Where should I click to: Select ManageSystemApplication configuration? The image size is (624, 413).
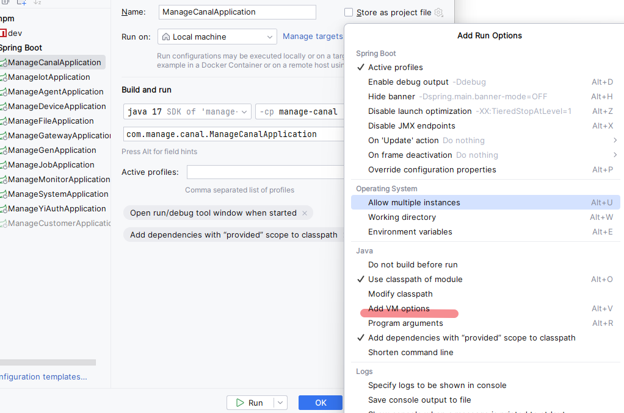(x=55, y=194)
